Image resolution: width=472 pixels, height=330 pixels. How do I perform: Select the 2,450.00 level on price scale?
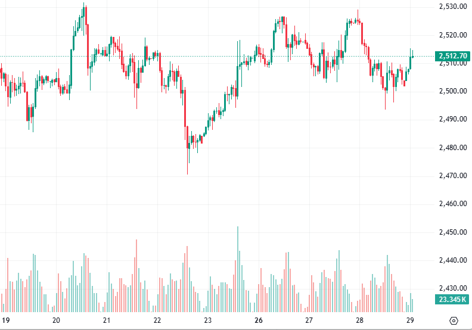451,232
